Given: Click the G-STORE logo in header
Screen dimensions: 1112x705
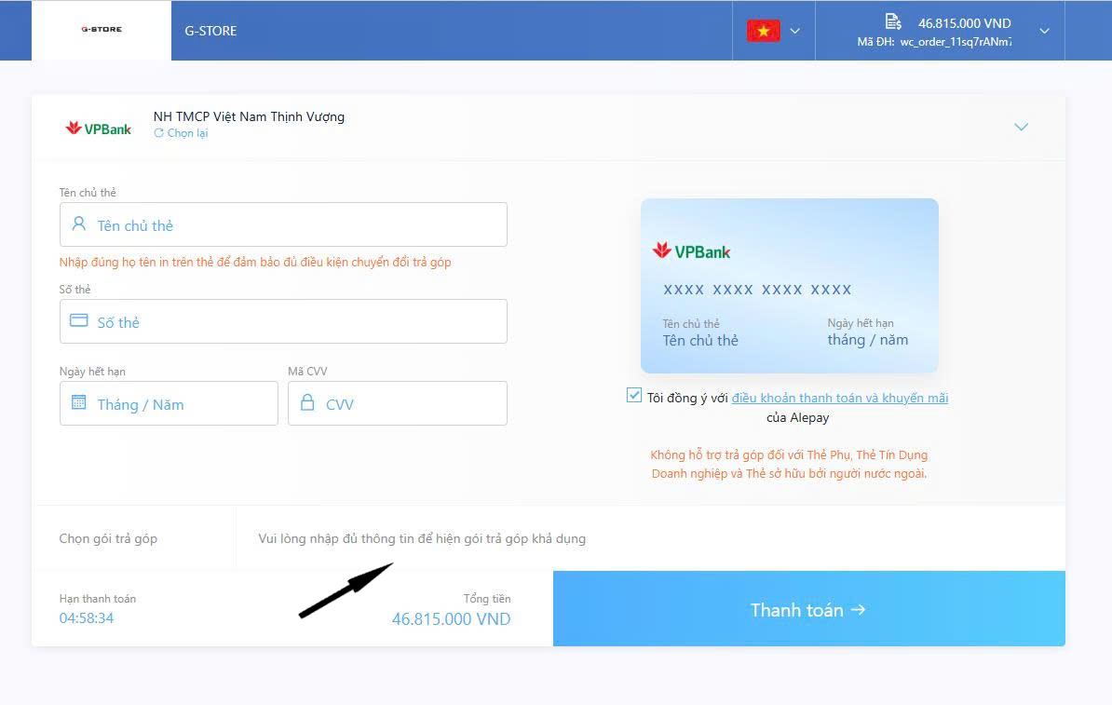Looking at the screenshot, I should (x=102, y=30).
